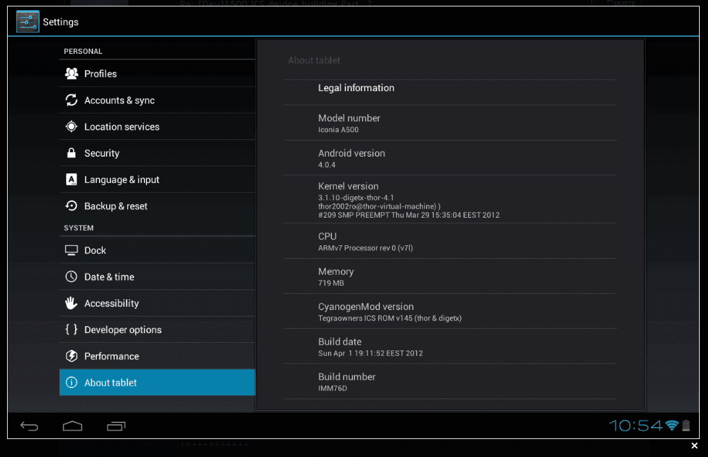Tap the Memory 719 MB row
708x457 pixels.
point(450,277)
